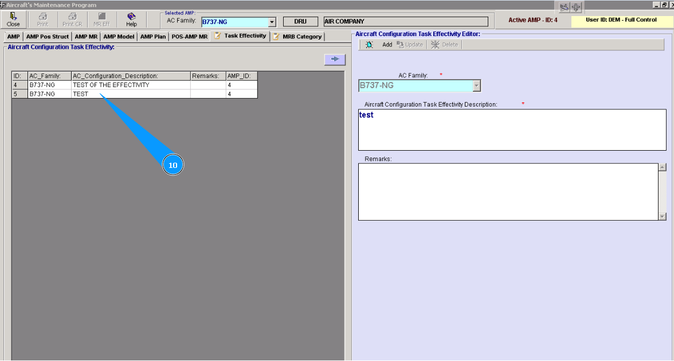This screenshot has width=674, height=361.
Task: Click the Update icon in editor toolbar
Action: 401,45
